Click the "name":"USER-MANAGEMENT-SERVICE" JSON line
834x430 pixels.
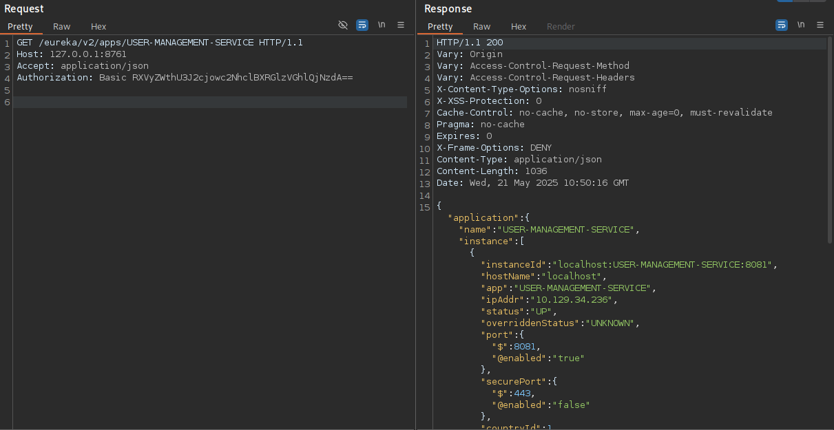pos(550,230)
